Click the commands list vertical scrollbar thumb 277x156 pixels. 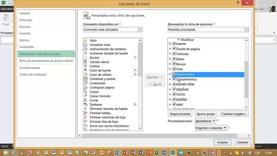(140, 59)
